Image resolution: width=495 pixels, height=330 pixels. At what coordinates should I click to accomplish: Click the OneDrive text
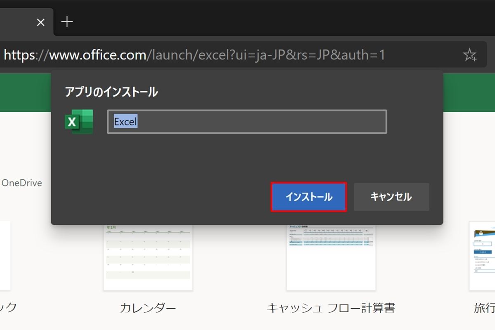(x=22, y=183)
